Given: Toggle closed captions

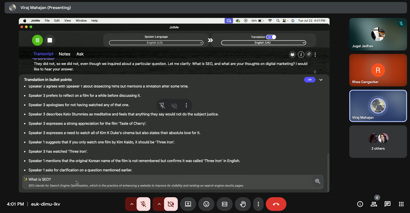Looking at the screenshot, I should (x=224, y=204).
